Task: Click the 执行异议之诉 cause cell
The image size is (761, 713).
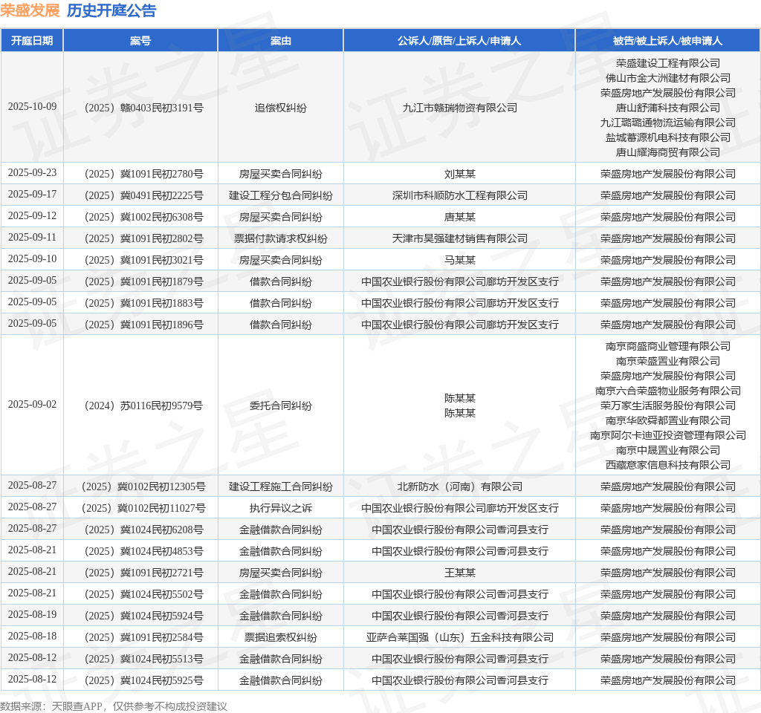Action: 280,508
